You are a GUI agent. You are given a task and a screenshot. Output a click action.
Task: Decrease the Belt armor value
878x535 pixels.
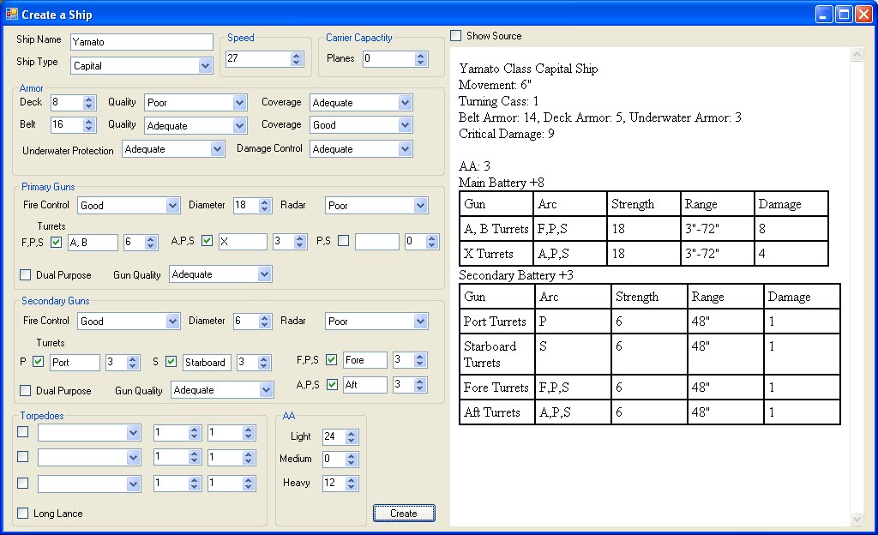[88, 128]
